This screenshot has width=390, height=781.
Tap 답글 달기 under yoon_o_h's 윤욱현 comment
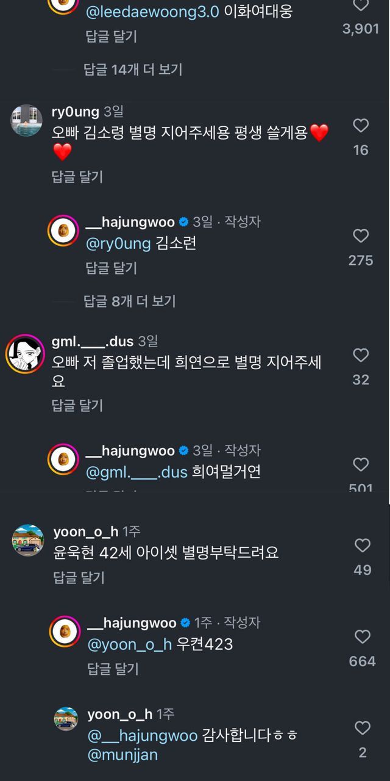(x=79, y=577)
